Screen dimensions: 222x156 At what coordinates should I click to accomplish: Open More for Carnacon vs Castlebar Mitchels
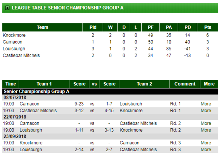tap(206, 123)
